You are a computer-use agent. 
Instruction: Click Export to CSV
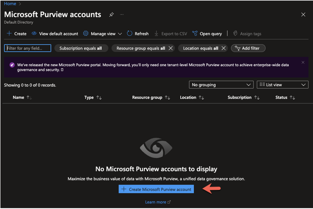click(x=171, y=33)
